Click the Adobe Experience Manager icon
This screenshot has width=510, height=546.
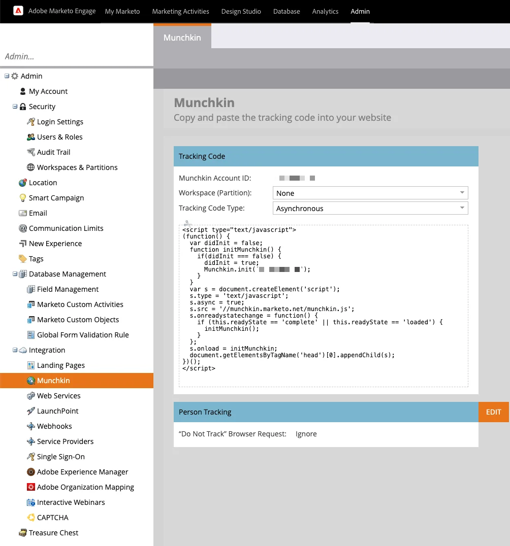point(30,472)
